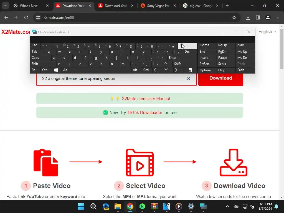Toggle left Alt key on keyboard

(x=67, y=70)
